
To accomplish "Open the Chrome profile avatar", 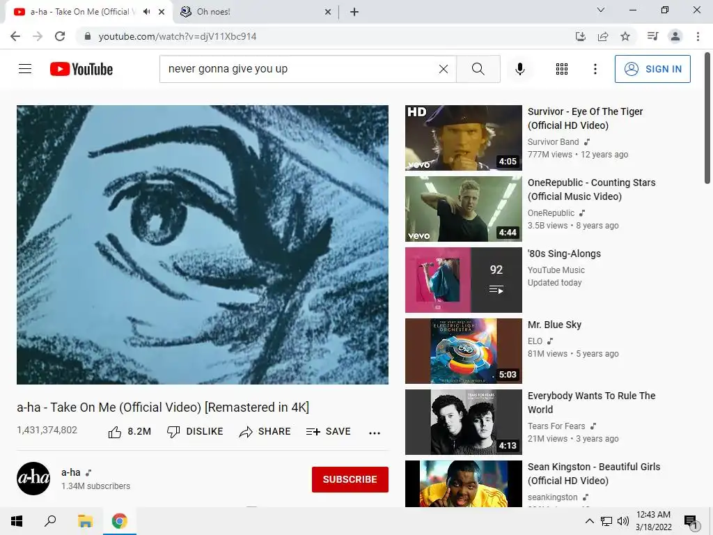I will pyautogui.click(x=675, y=36).
